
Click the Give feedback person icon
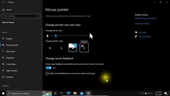(136, 36)
